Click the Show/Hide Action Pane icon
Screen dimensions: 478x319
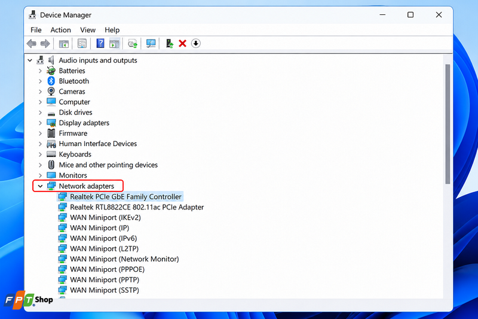114,43
